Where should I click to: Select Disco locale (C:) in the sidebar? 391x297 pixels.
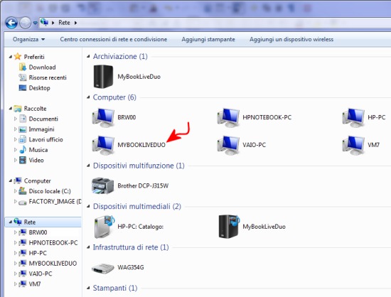(x=50, y=191)
